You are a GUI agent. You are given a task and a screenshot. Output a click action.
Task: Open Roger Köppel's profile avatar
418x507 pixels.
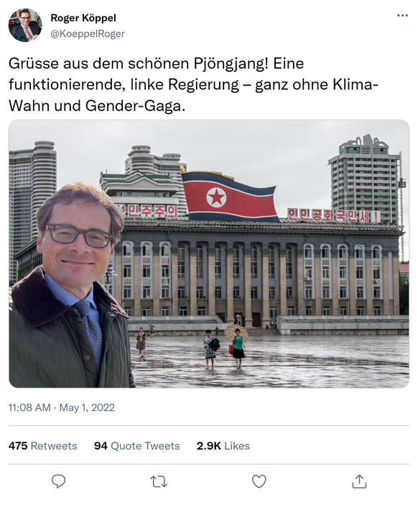click(x=25, y=25)
